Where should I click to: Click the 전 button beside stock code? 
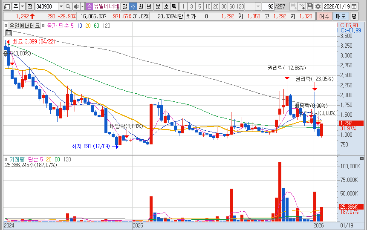tap(30, 6)
